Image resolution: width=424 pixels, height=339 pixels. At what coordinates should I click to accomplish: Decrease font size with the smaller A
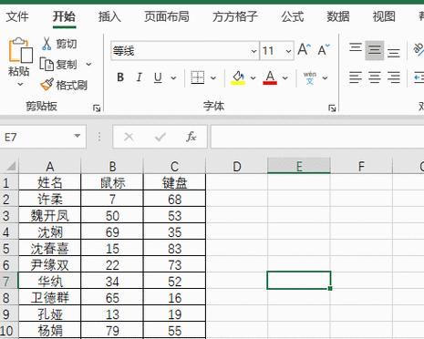(324, 50)
